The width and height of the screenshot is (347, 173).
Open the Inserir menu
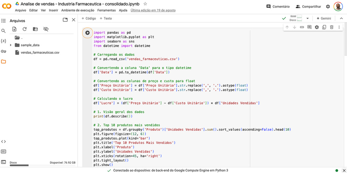pos(53,10)
